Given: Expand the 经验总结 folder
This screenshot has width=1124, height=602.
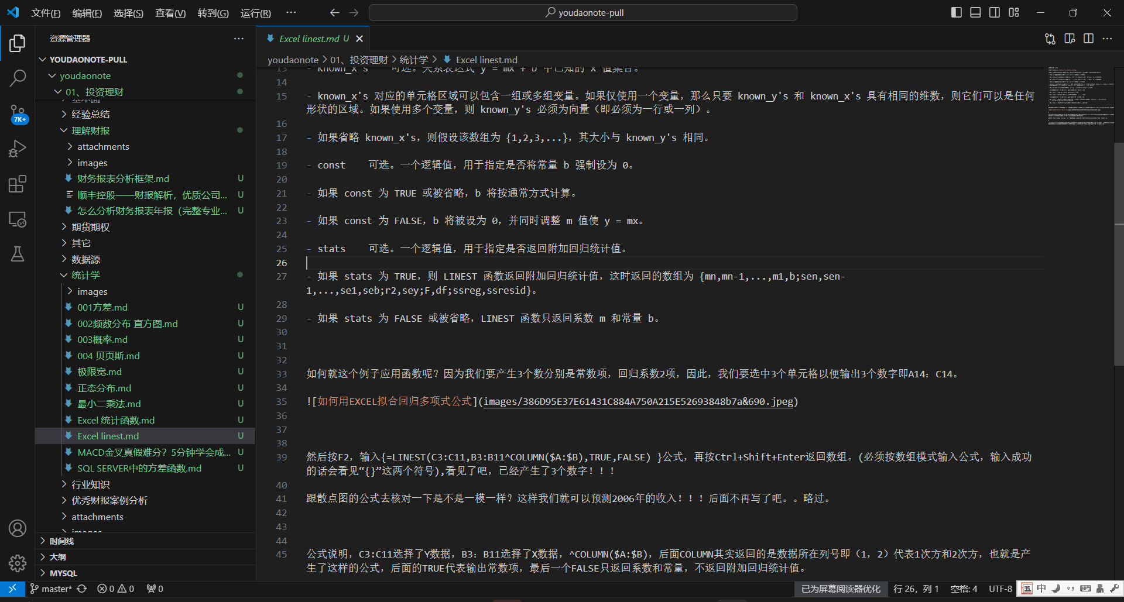Looking at the screenshot, I should (145, 114).
